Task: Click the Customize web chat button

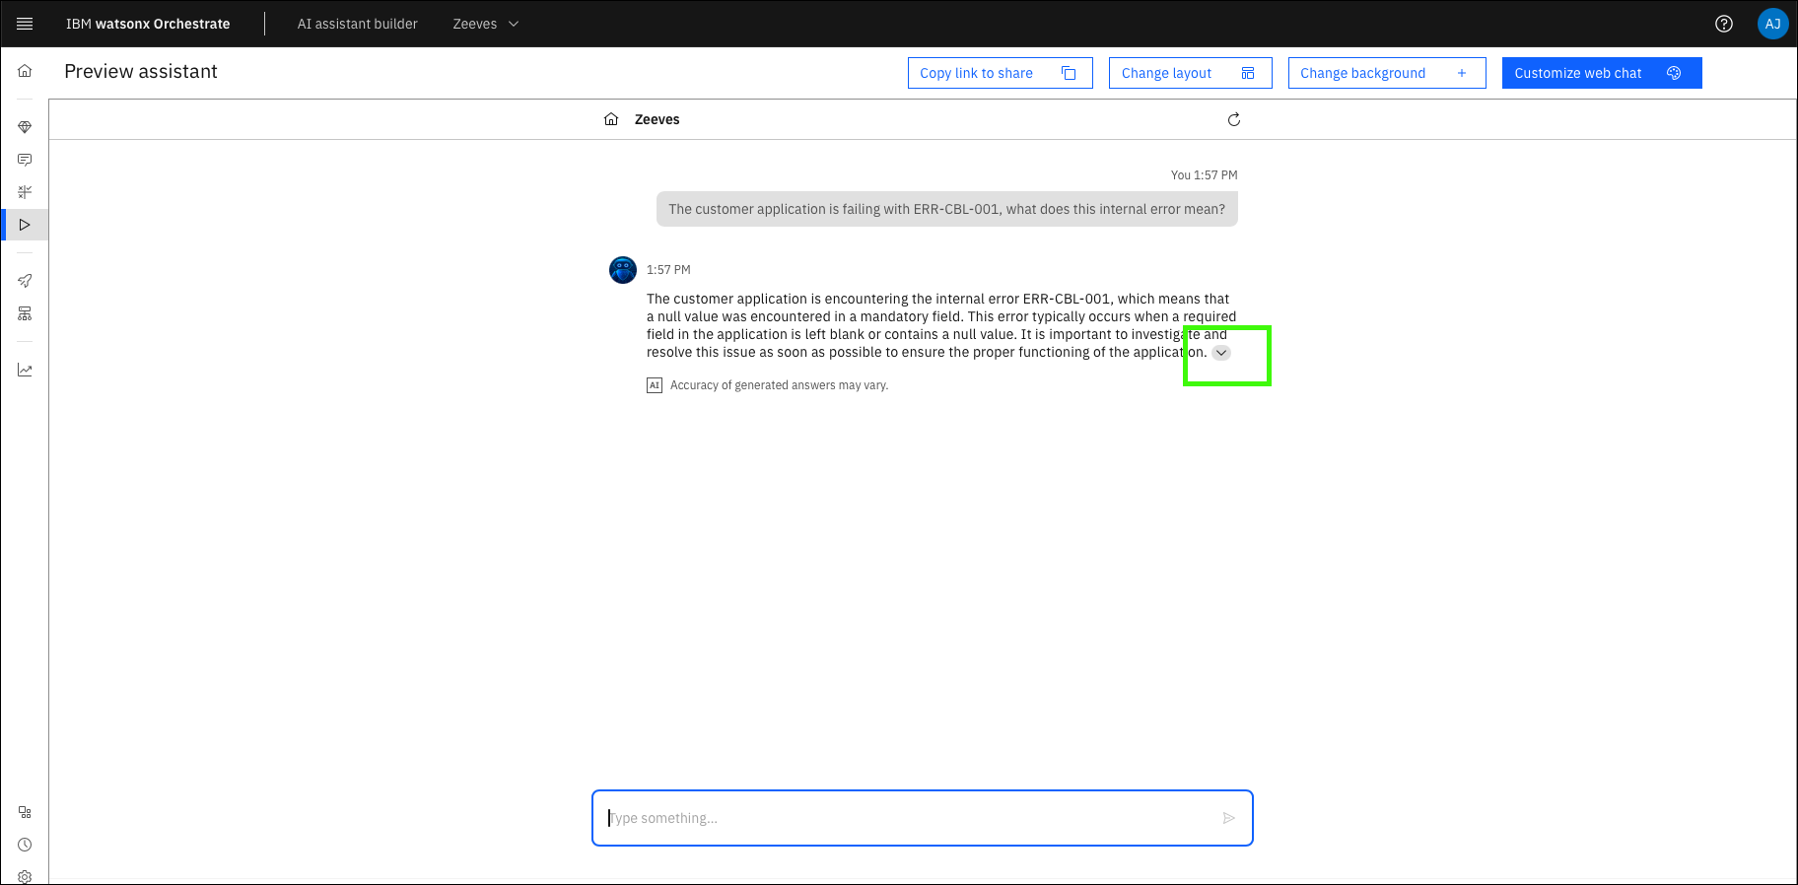Action: tap(1601, 73)
